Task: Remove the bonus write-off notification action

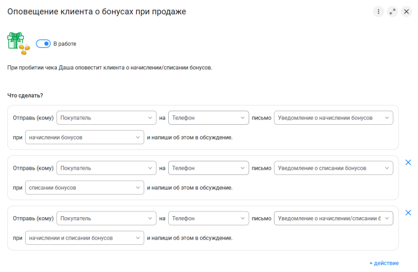Action: (408, 162)
